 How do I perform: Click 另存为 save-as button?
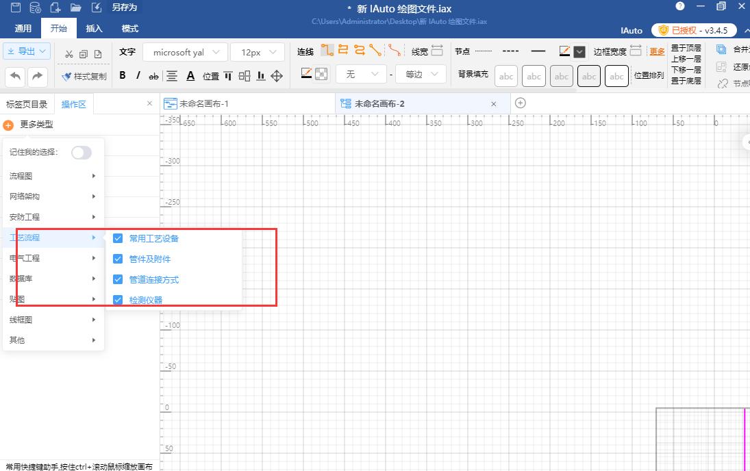click(125, 7)
